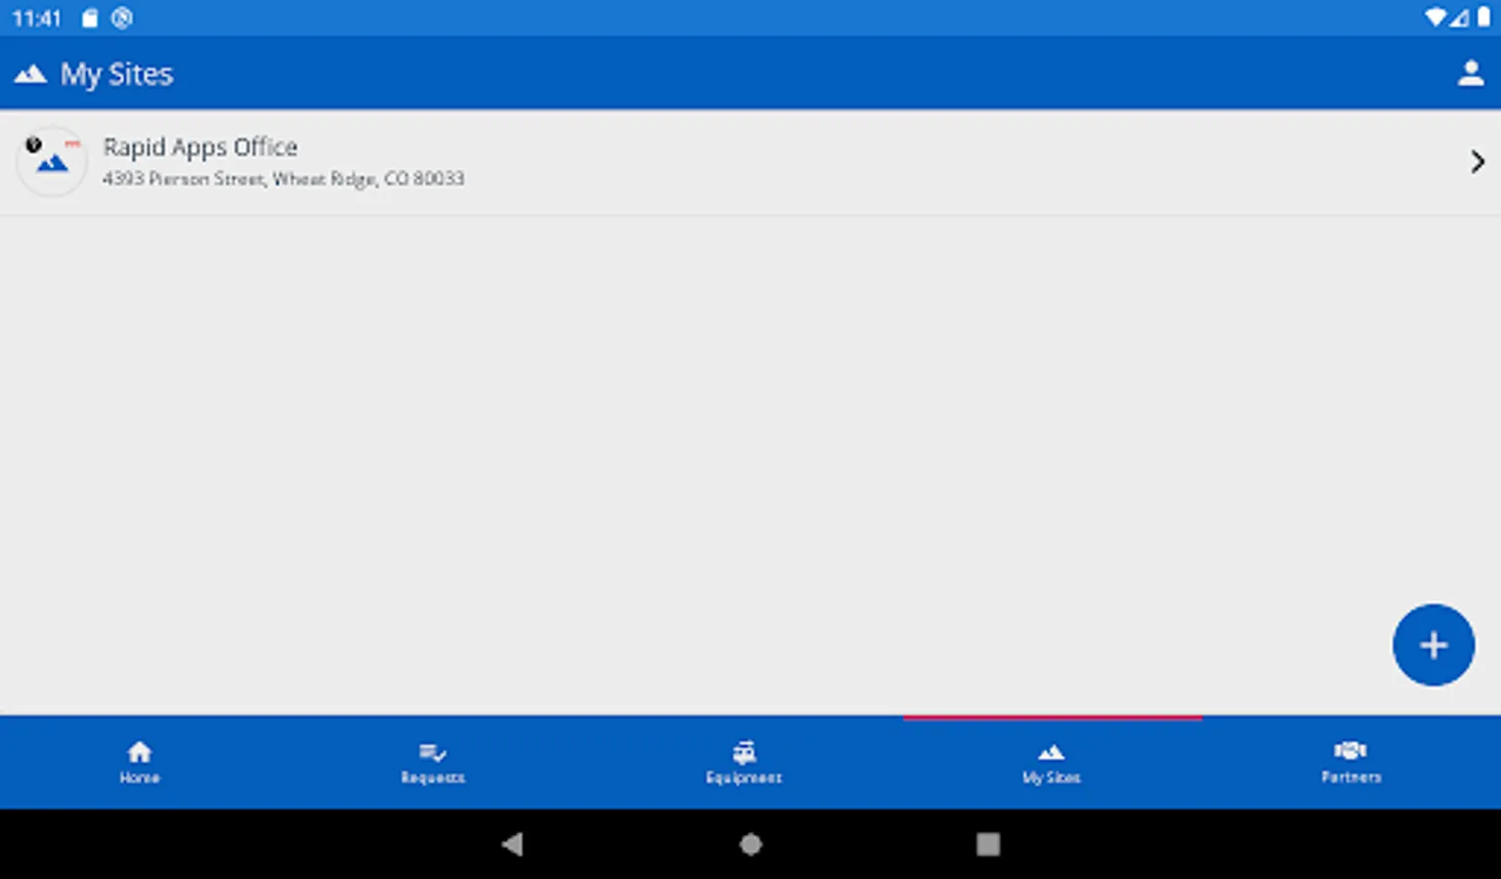This screenshot has height=879, width=1501.
Task: Select the My Sites bottom tab
Action: [1051, 763]
